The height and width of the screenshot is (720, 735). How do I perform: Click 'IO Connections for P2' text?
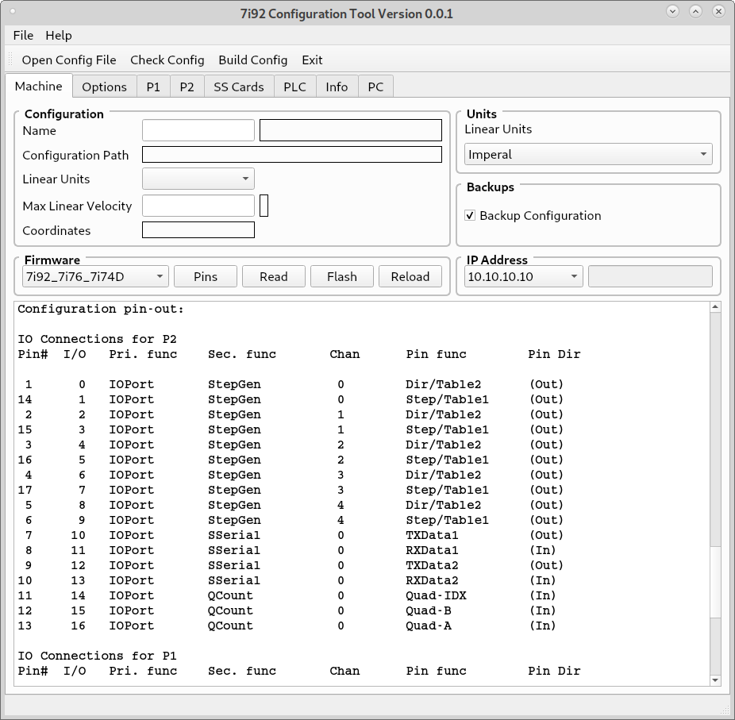(x=97, y=339)
